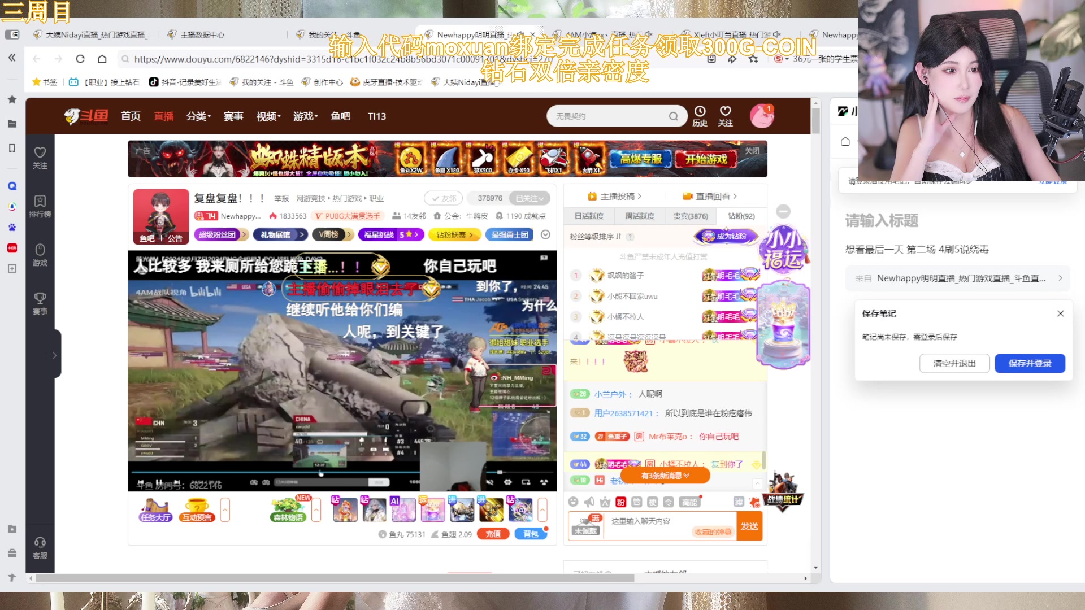Viewport: 1085px width, 610px height.
Task: Open 直播回看 link
Action: coord(710,196)
